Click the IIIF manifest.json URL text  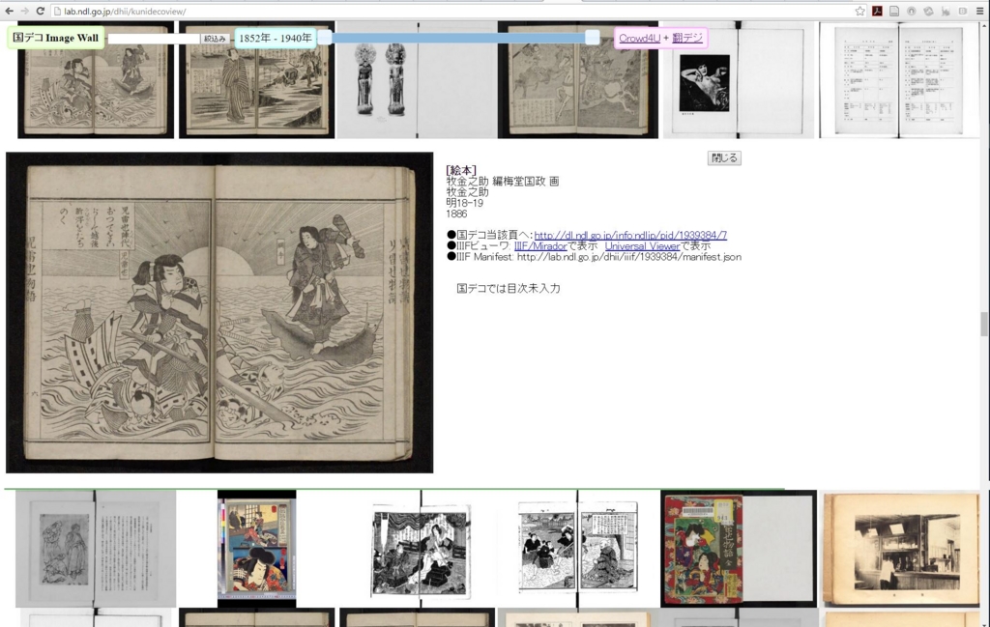pyautogui.click(x=628, y=257)
